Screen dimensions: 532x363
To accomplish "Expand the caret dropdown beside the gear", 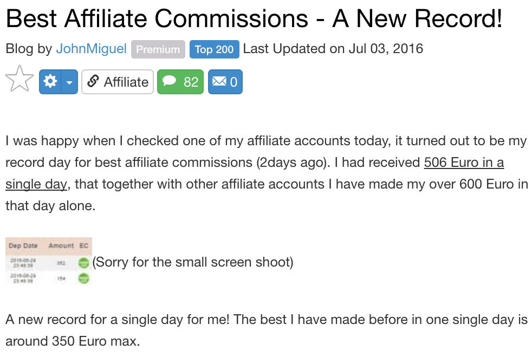I will click(69, 82).
